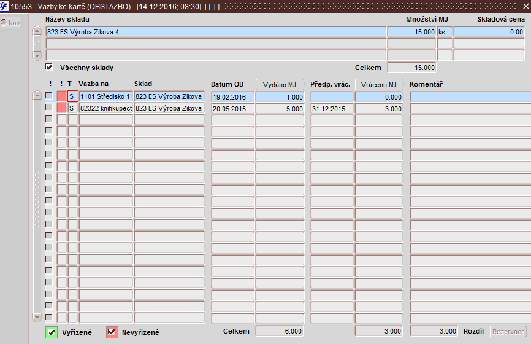Select the Nav radio button
This screenshot has height=344, width=531.
(x=4, y=22)
